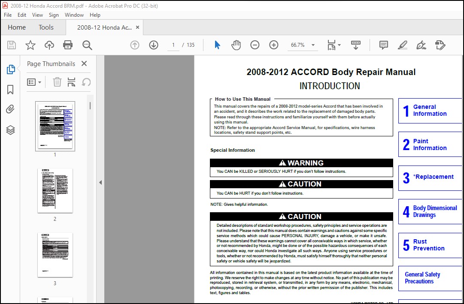Open General Information section link

(x=430, y=111)
